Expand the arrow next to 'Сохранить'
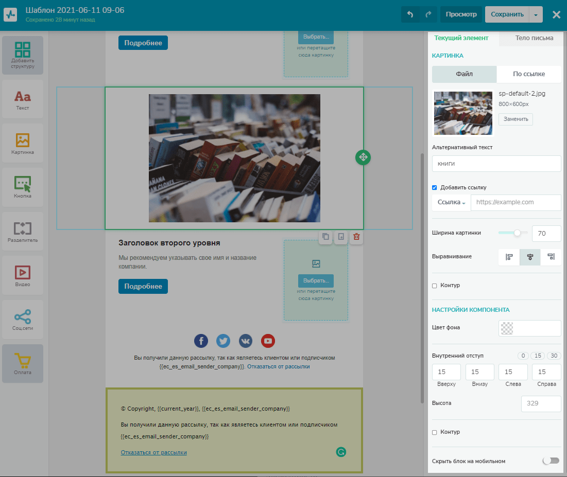567x477 pixels. pos(536,14)
